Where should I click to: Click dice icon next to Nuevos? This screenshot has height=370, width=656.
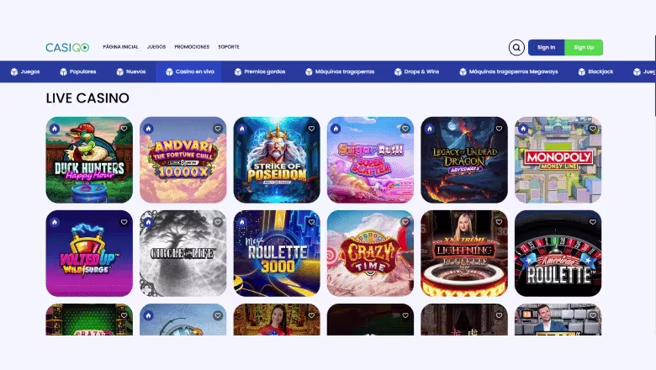[119, 72]
